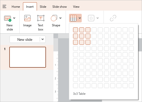Select slide 1 thumbnail
142x102 pixels.
pos(28,57)
